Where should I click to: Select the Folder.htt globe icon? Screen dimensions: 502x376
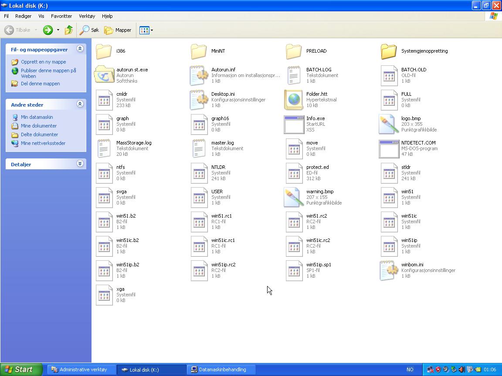click(x=294, y=100)
